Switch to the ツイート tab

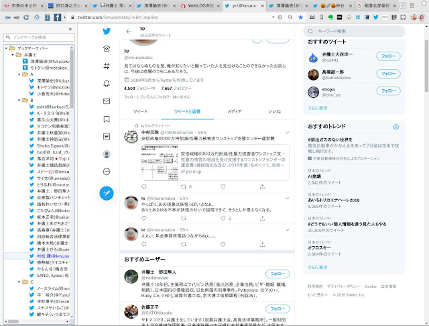click(140, 111)
